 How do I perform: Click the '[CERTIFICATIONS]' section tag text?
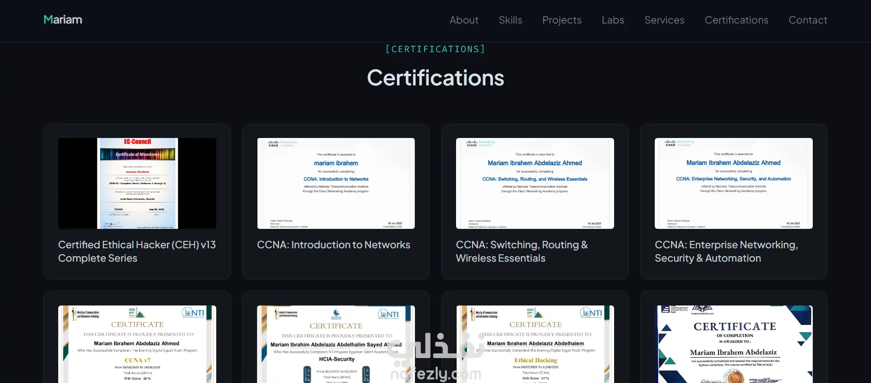tap(435, 49)
